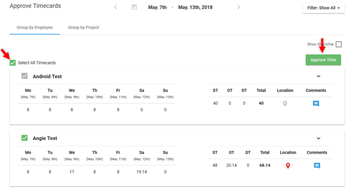Switch to Group by Employee tab
The height and width of the screenshot is (188, 346).
[x=35, y=27]
